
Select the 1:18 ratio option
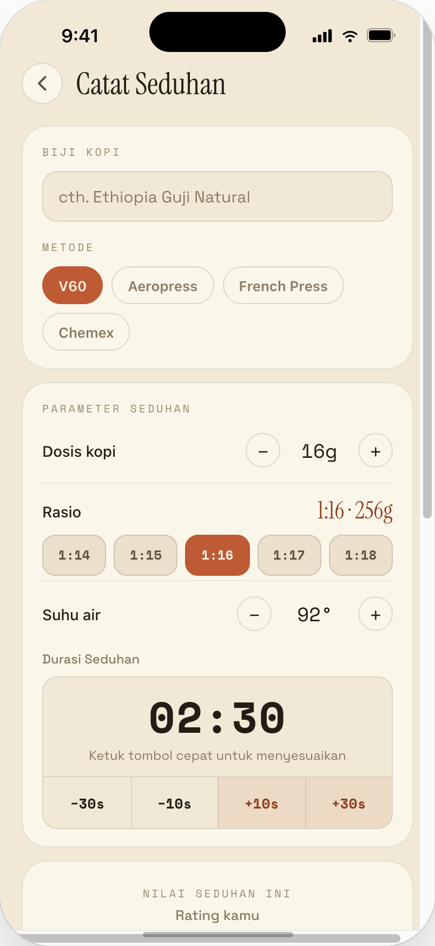tap(361, 555)
